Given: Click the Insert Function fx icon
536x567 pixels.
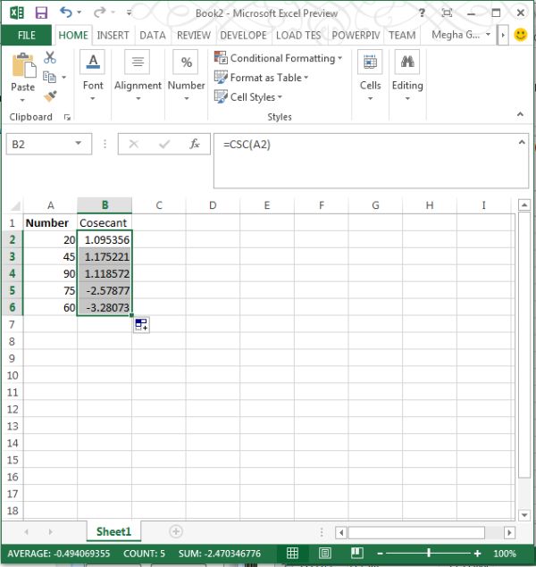Looking at the screenshot, I should click(x=195, y=144).
